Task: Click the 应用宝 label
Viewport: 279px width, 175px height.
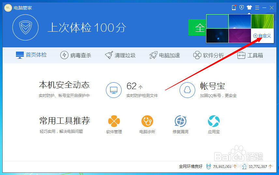Action: pyautogui.click(x=214, y=132)
